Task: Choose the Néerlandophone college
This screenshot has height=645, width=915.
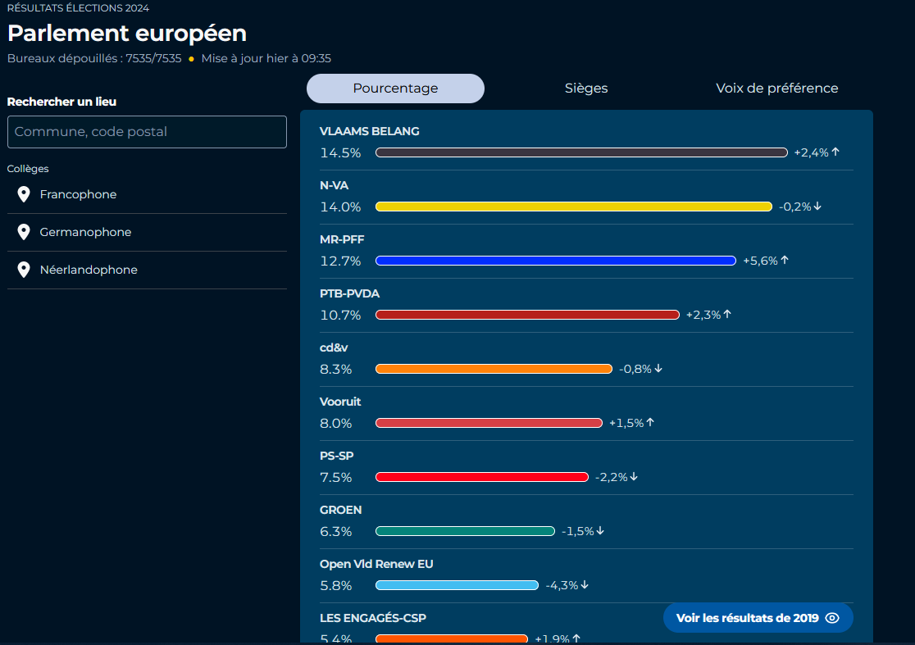Action: (x=147, y=270)
